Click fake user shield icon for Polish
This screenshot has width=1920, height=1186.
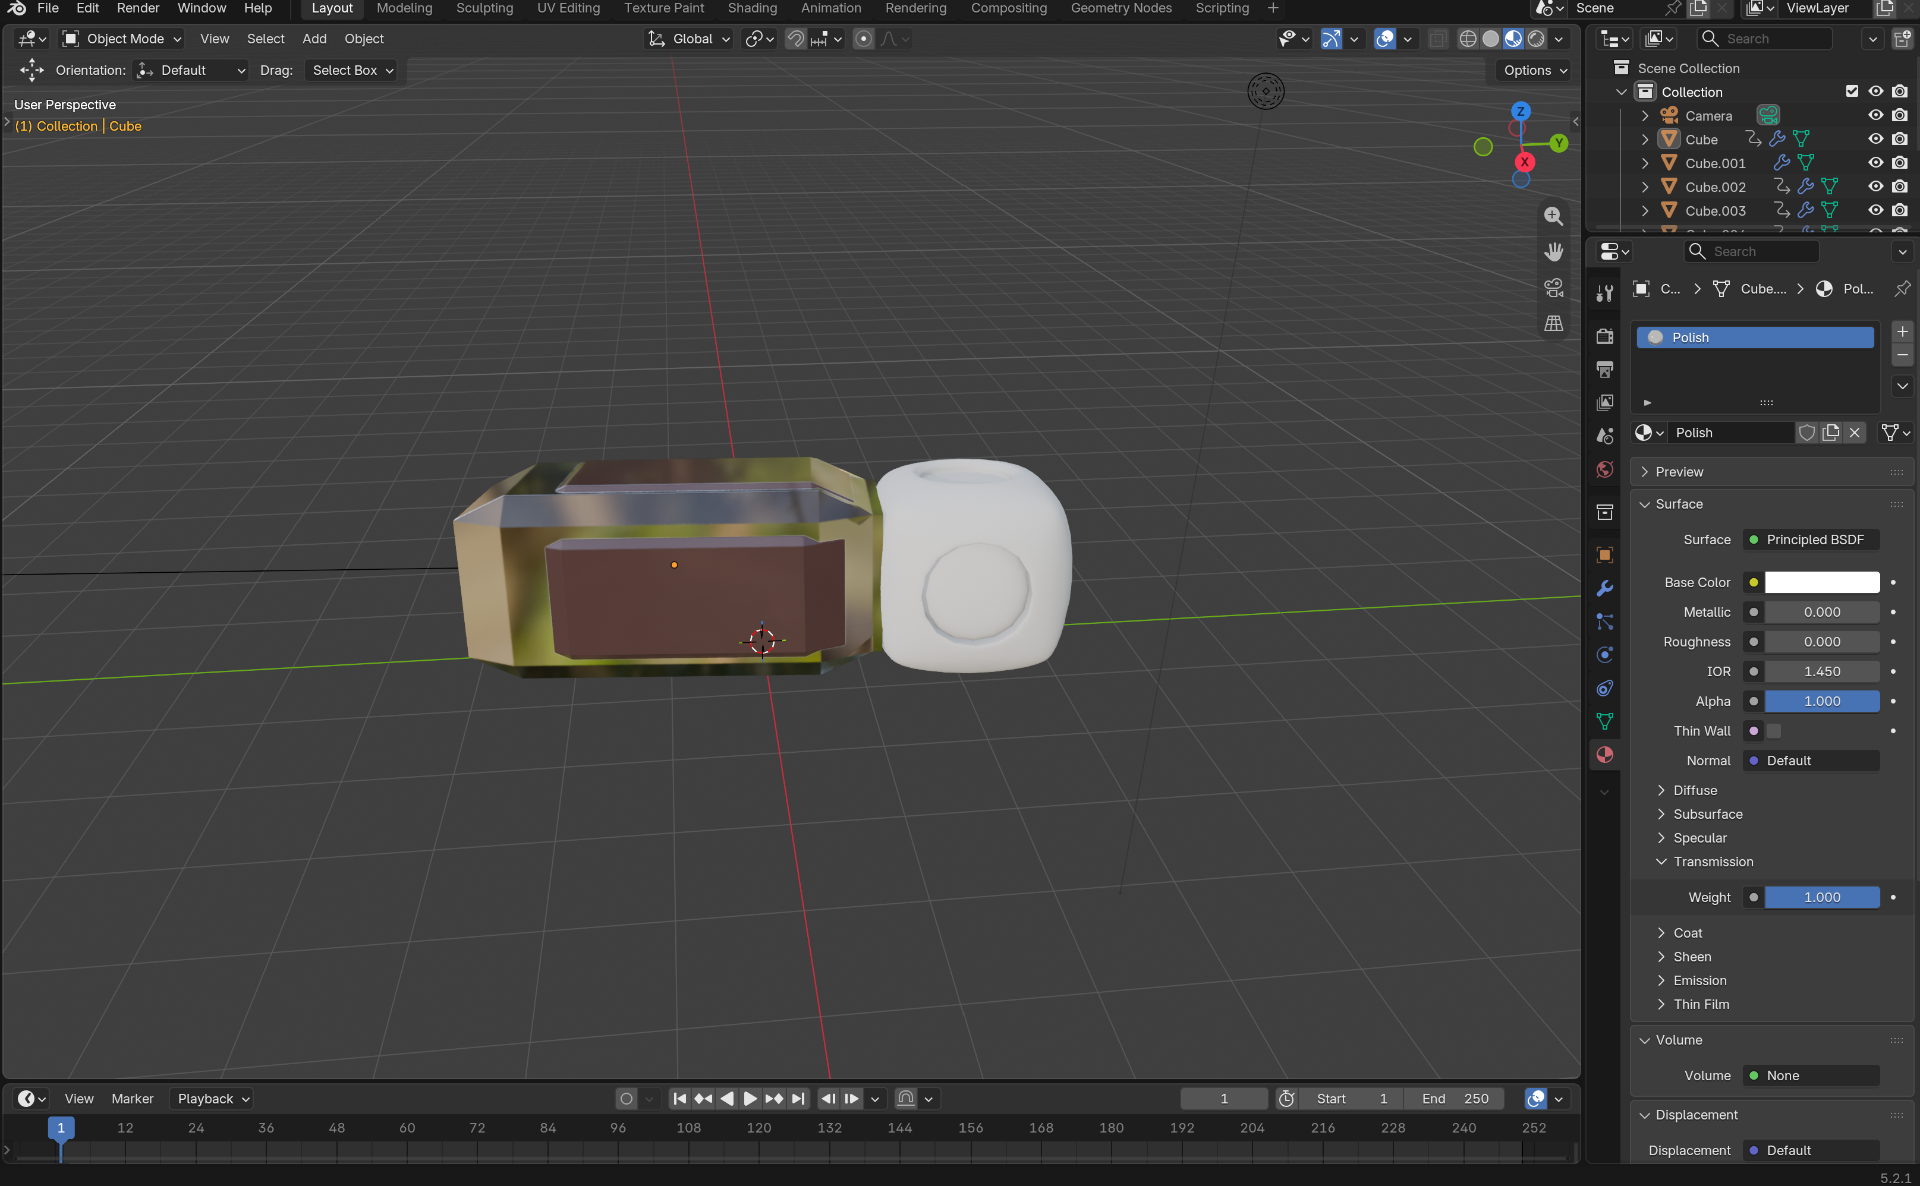pyautogui.click(x=1807, y=432)
